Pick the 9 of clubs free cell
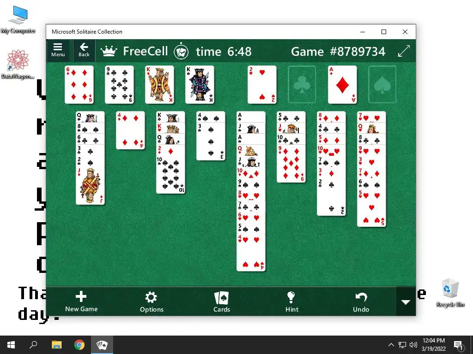The image size is (473, 354). 119,85
